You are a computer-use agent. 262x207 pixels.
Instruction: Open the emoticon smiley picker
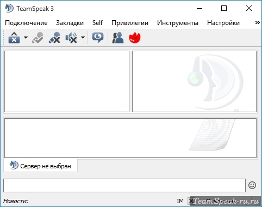coord(252,185)
